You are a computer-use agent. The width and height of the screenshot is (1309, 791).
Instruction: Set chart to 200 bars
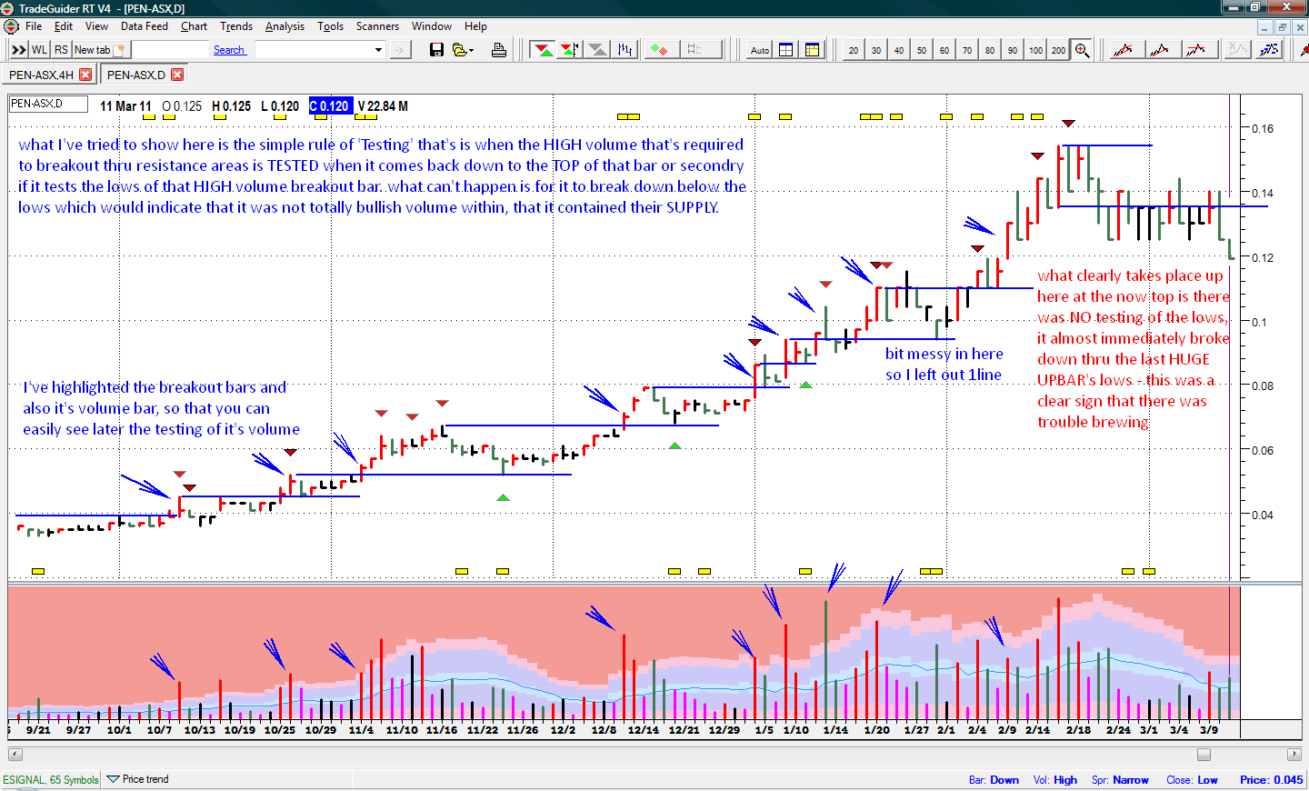[x=1059, y=50]
